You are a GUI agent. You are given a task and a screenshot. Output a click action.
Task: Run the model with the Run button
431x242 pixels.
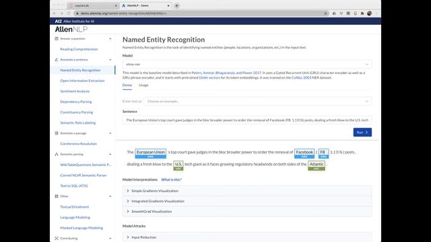click(362, 132)
